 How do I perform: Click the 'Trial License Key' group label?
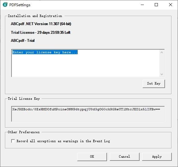[x=24, y=99]
